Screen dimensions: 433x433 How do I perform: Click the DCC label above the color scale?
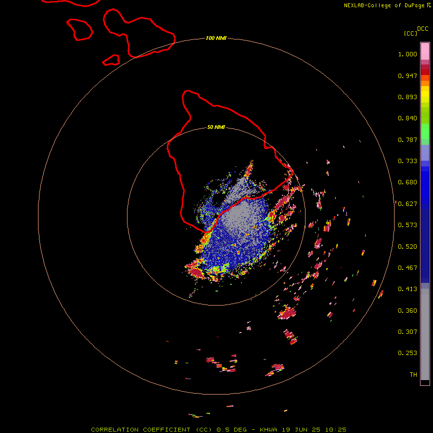(423, 29)
